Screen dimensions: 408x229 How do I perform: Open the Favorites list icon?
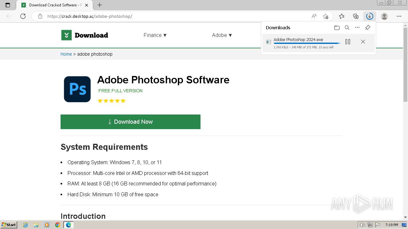click(342, 16)
